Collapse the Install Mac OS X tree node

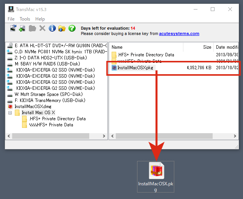coord(10,113)
